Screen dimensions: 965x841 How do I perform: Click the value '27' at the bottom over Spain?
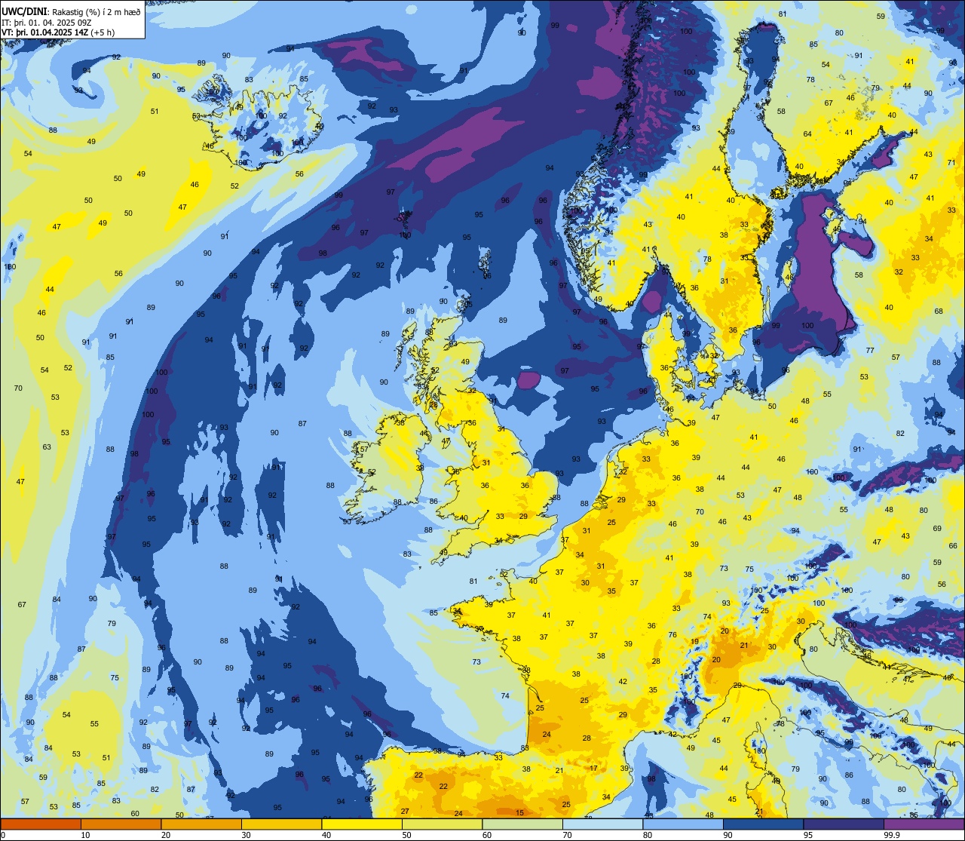pyautogui.click(x=405, y=811)
